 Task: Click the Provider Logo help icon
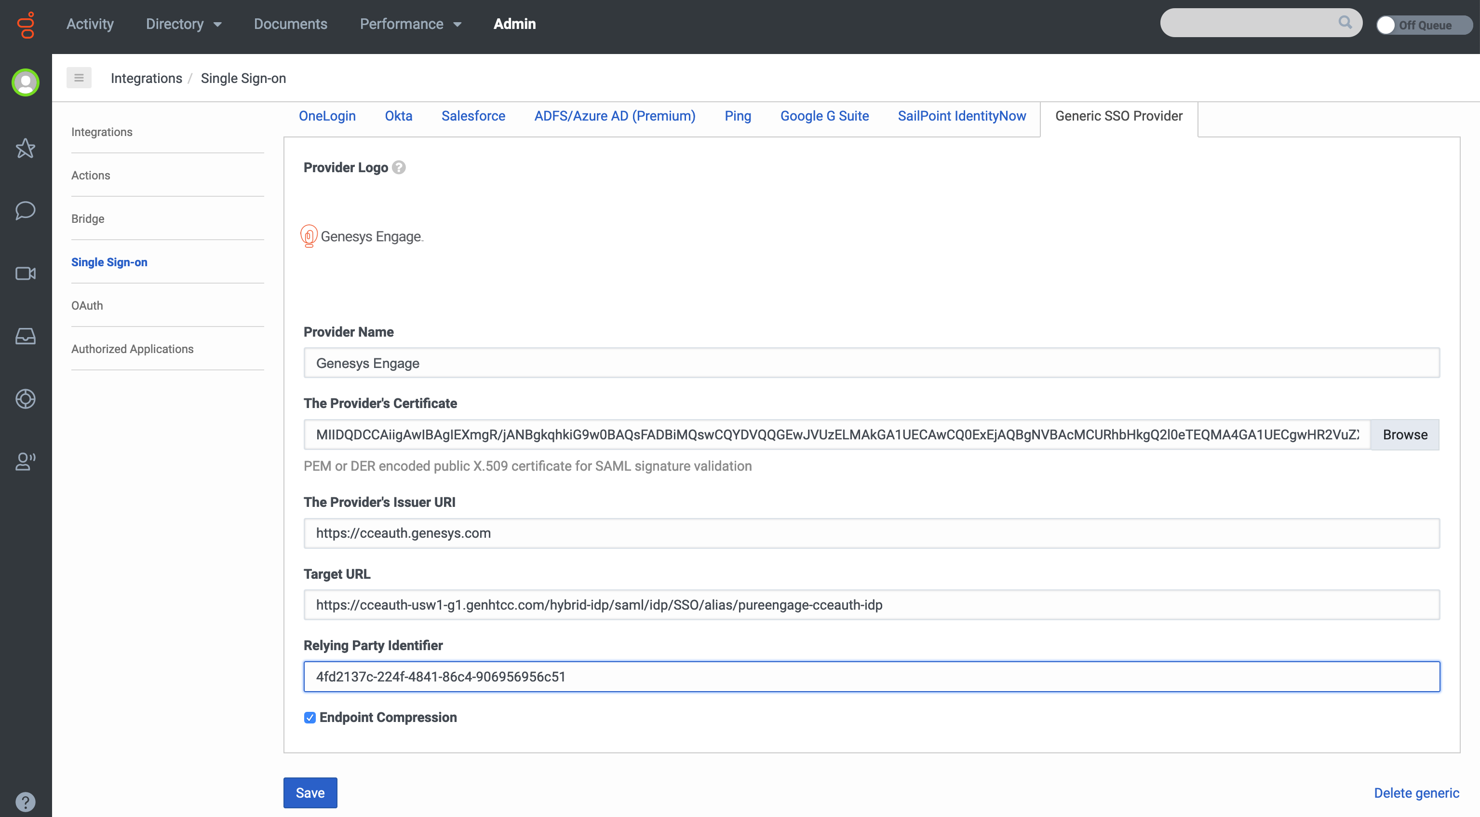click(x=399, y=167)
